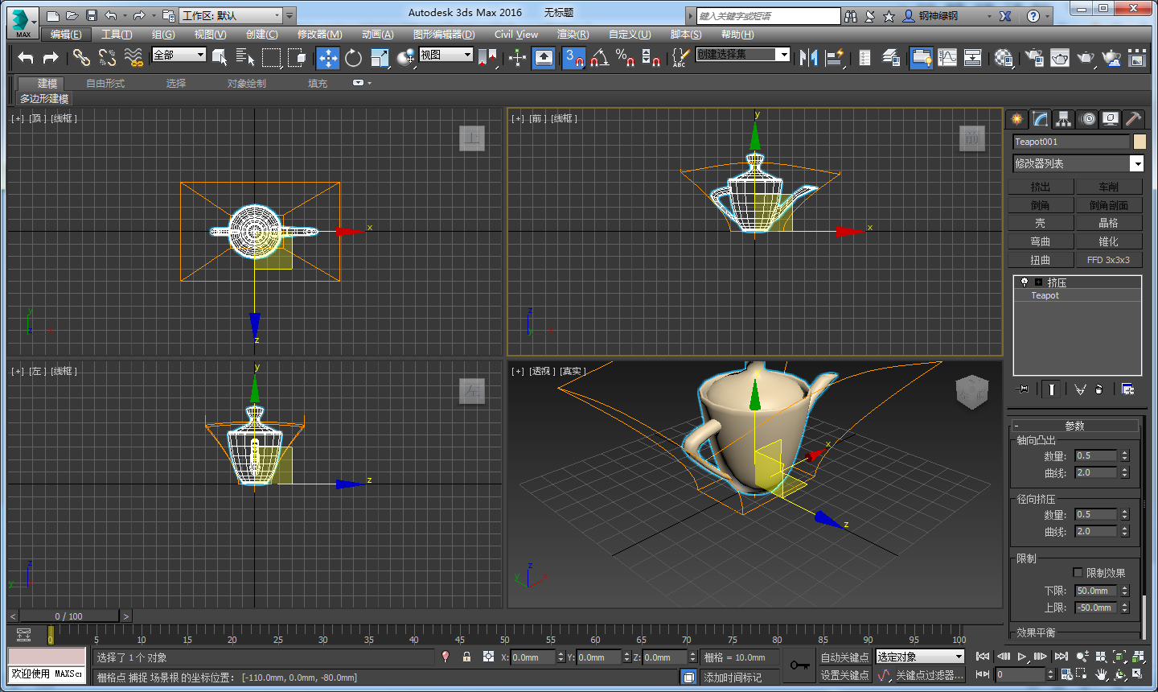Collapse the 参数 rollout header
This screenshot has width=1158, height=692.
[x=1074, y=426]
